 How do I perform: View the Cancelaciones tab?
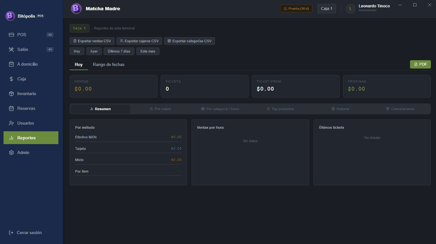point(400,109)
